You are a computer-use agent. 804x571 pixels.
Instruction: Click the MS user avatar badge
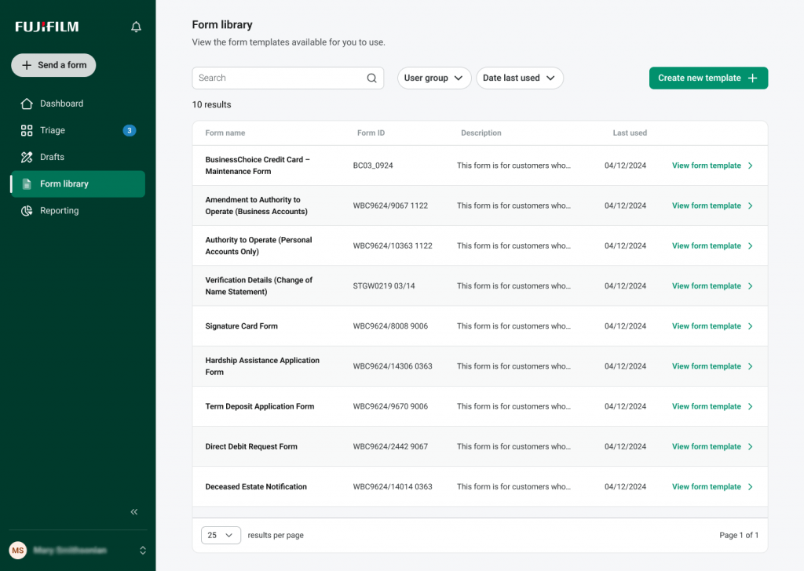pyautogui.click(x=18, y=550)
